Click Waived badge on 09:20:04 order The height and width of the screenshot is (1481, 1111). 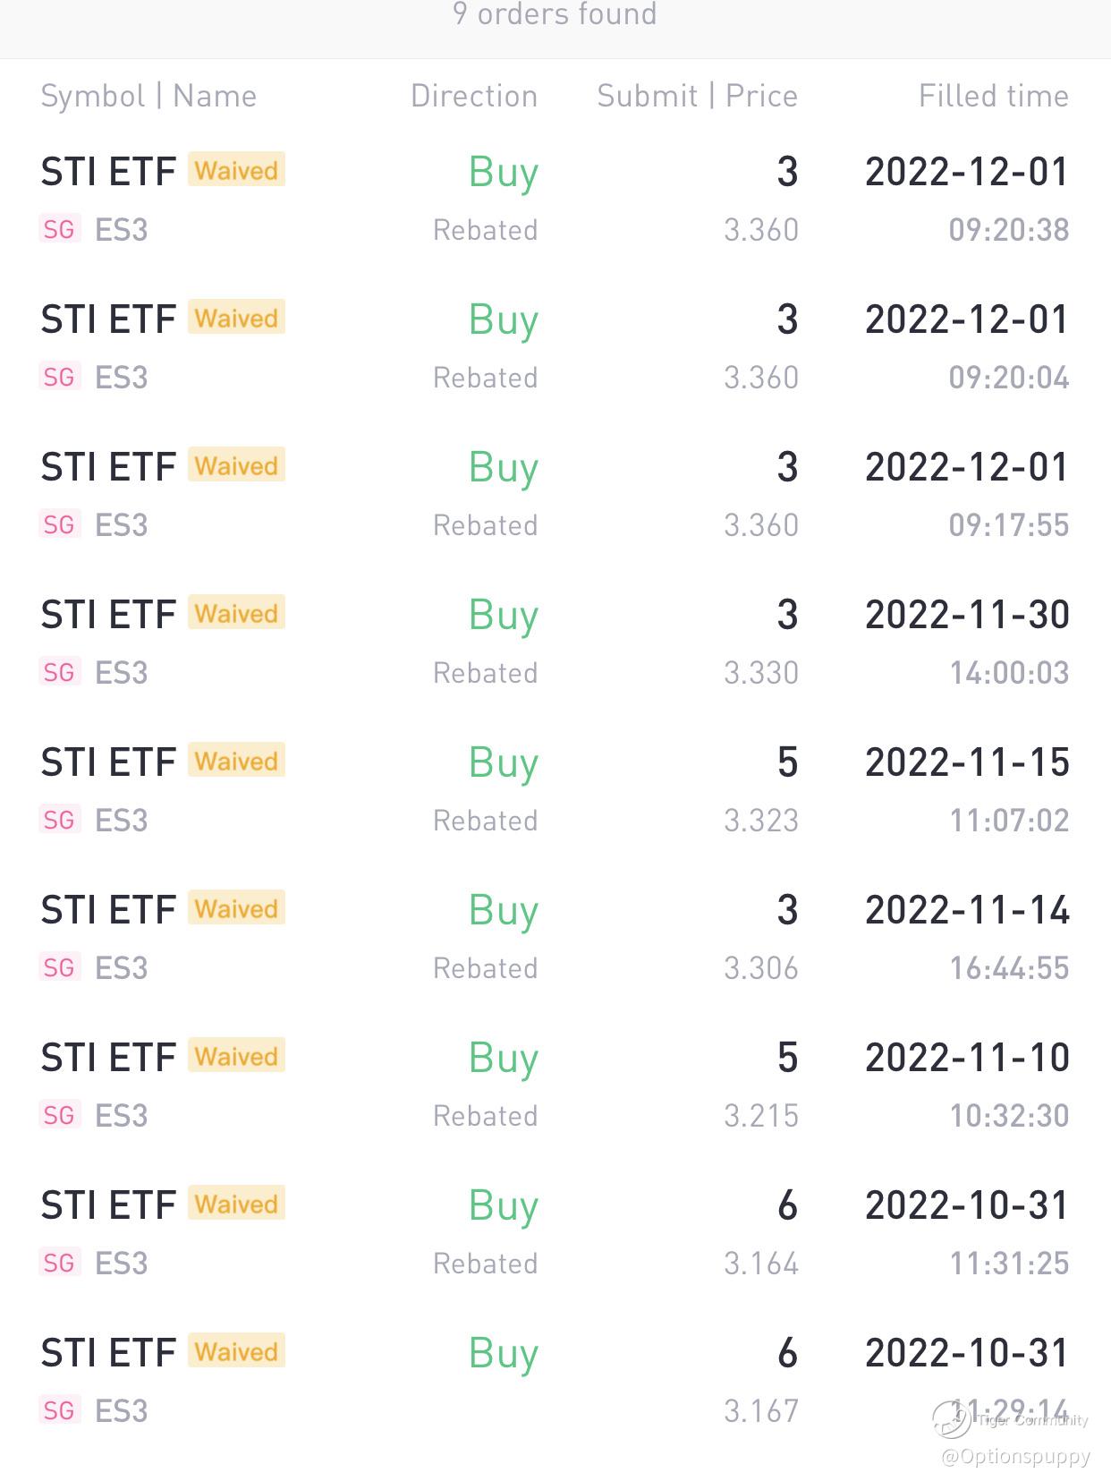(x=236, y=318)
